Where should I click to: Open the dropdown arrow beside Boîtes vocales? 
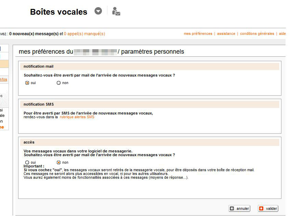pos(98,11)
